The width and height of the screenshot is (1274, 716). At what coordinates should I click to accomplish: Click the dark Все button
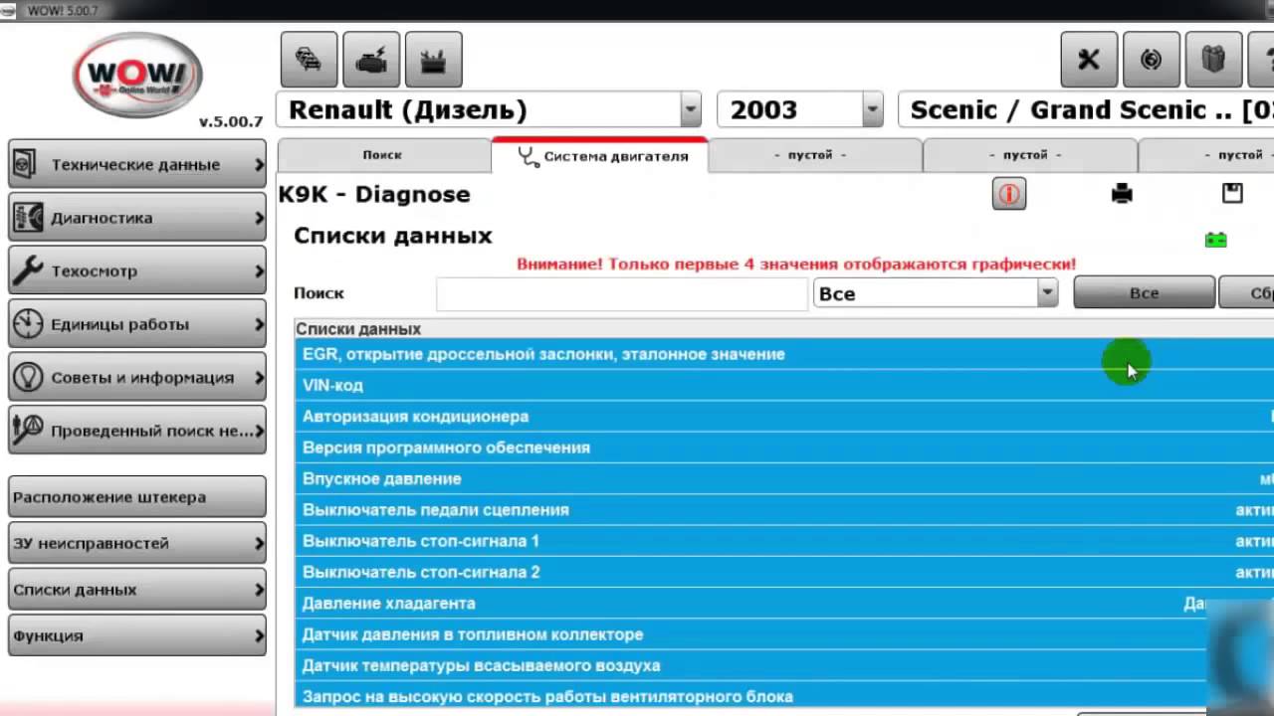[x=1144, y=293]
